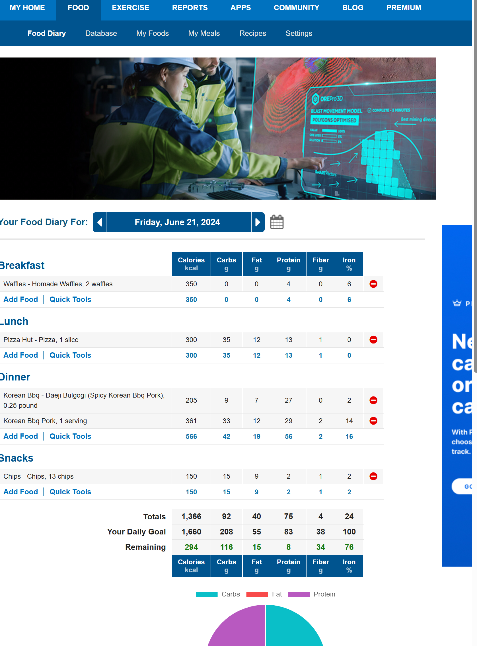Viewport: 477px width, 646px height.
Task: Click the Daily Goal calories value 1,660
Action: (x=191, y=531)
